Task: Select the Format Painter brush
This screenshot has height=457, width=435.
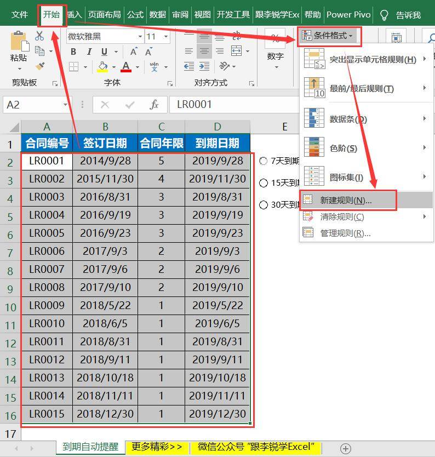Action: (x=40, y=66)
